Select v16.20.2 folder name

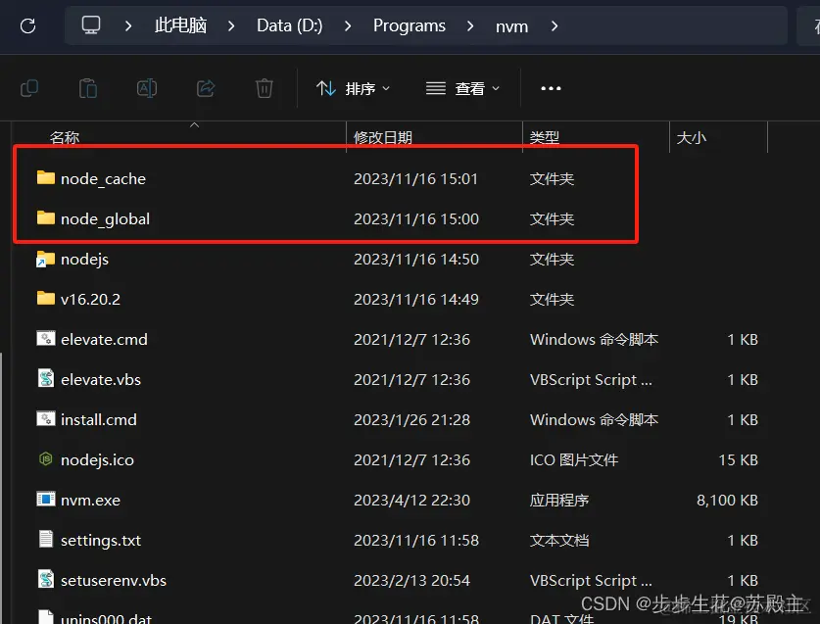pyautogui.click(x=90, y=299)
